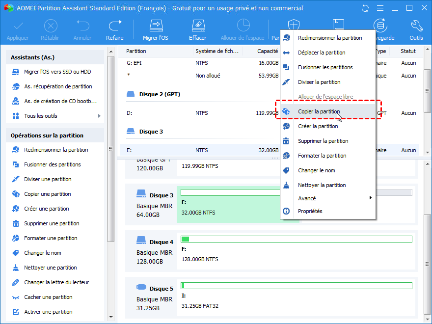Click the Refaire redo toolbar icon
Screen dimensions: 432x324
[115, 26]
